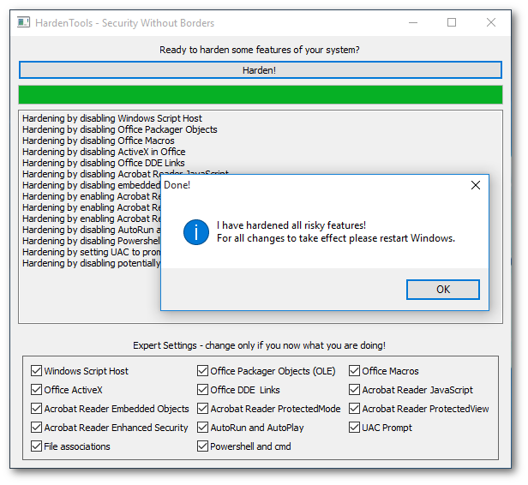Select log line 'disabling Office Packager Objects'

click(x=119, y=129)
